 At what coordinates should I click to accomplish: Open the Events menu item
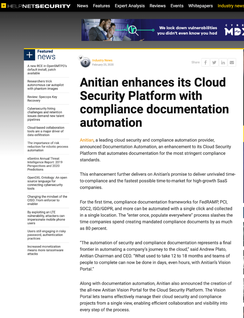177,6
